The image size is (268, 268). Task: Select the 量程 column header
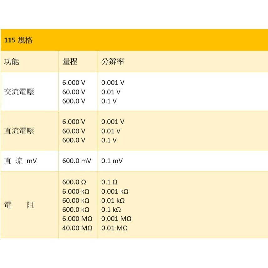[69, 62]
